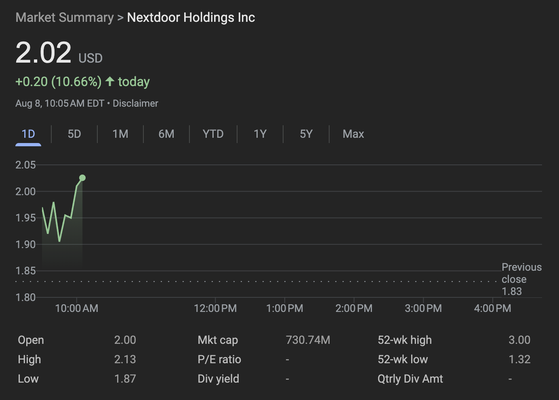Click the 52-wk low value 1.32
The height and width of the screenshot is (400, 559).
519,360
